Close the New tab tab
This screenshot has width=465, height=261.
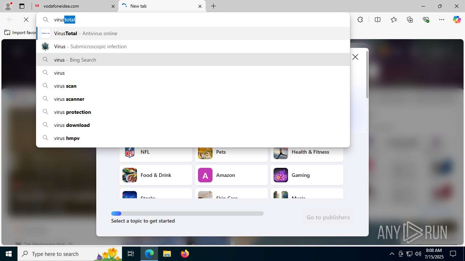coord(200,6)
